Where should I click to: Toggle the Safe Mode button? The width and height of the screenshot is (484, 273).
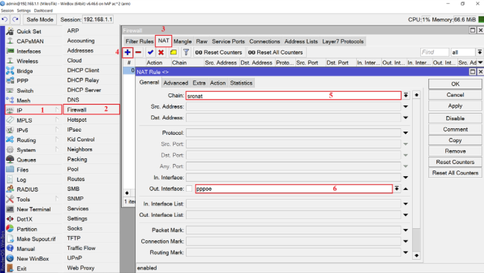[x=39, y=19]
